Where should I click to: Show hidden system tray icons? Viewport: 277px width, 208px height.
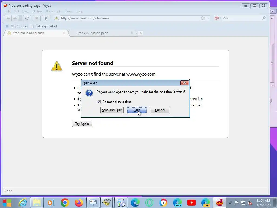pyautogui.click(x=230, y=203)
